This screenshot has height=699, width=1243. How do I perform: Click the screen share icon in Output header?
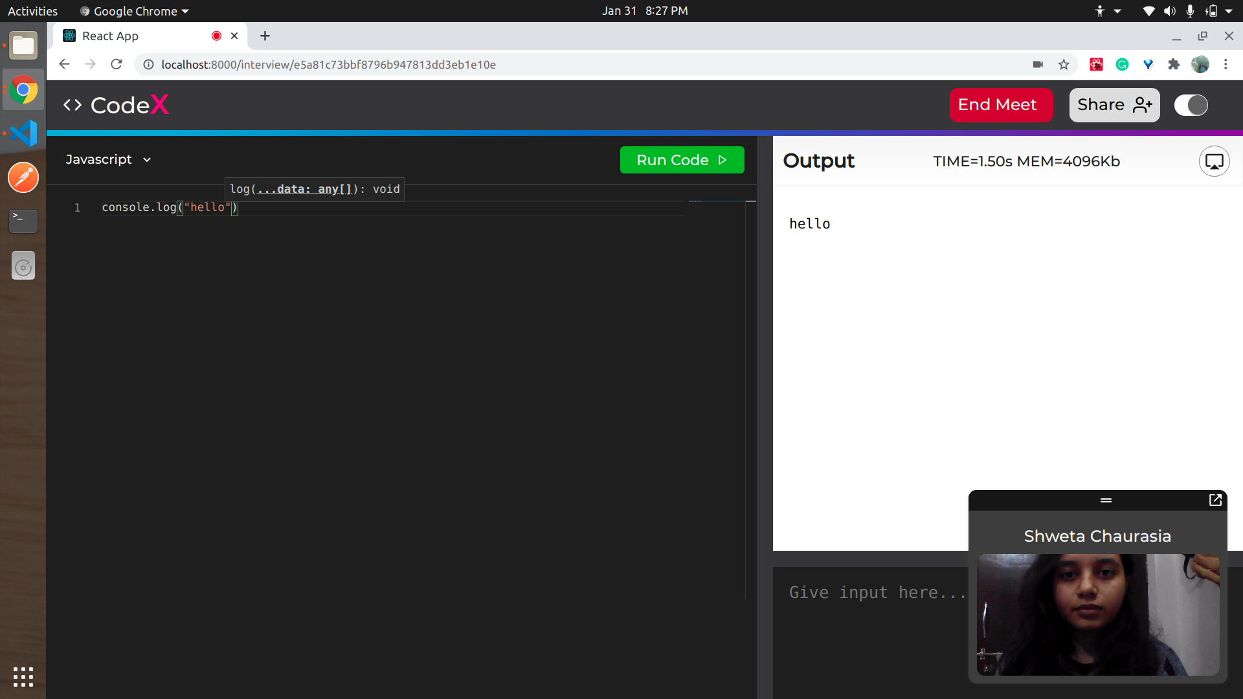coord(1214,161)
